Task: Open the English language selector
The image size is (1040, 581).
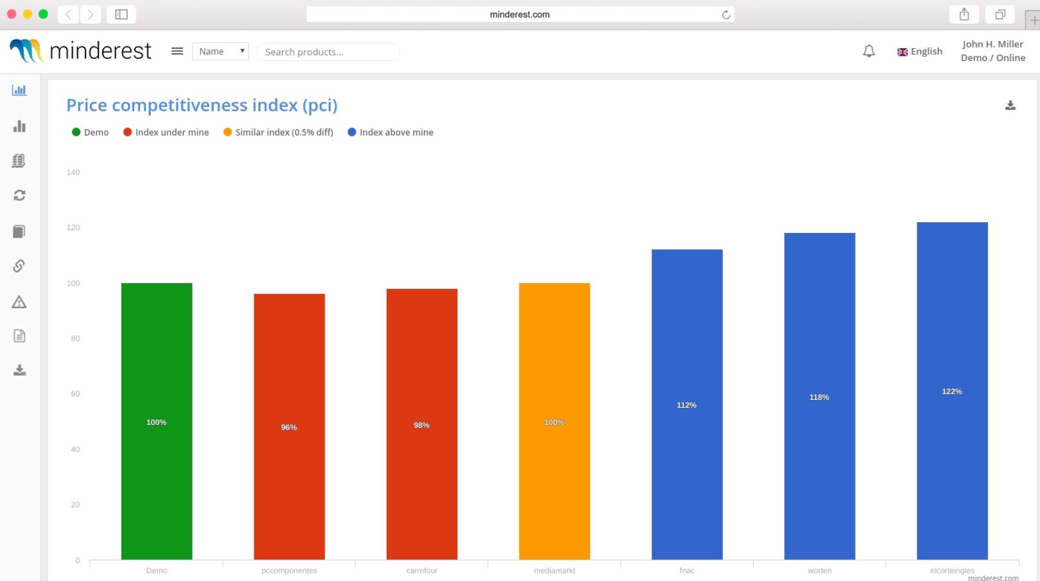Action: point(920,51)
